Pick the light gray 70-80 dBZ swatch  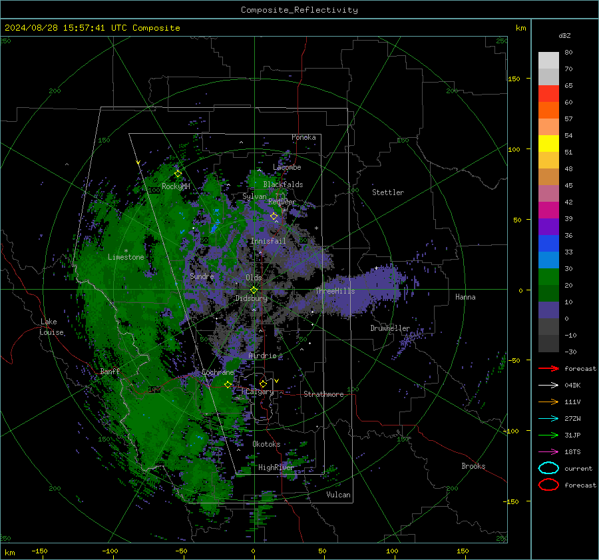pyautogui.click(x=548, y=60)
